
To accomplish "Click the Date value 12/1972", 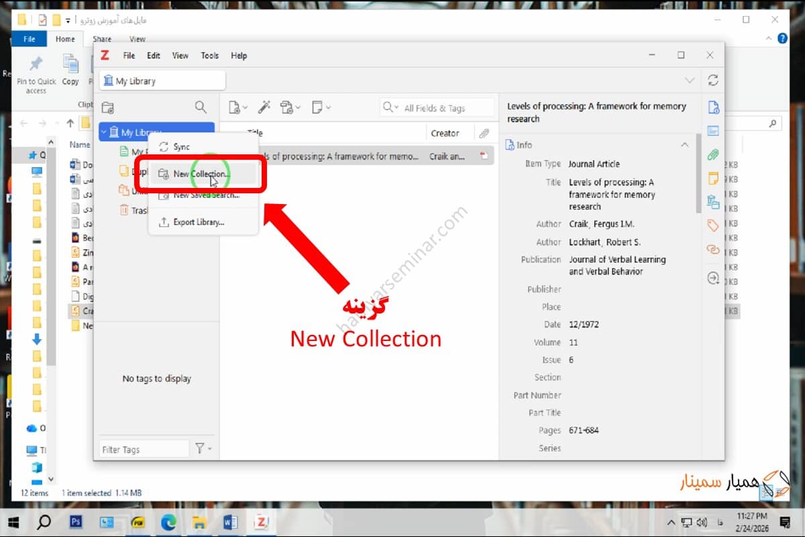I will pyautogui.click(x=584, y=324).
